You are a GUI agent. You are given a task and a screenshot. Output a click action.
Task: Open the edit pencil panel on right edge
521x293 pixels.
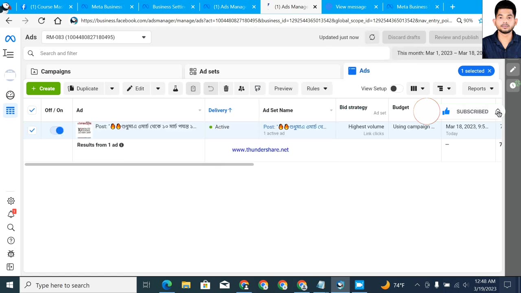[x=513, y=70]
